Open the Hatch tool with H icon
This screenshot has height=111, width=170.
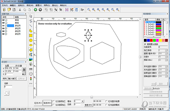(67, 10)
